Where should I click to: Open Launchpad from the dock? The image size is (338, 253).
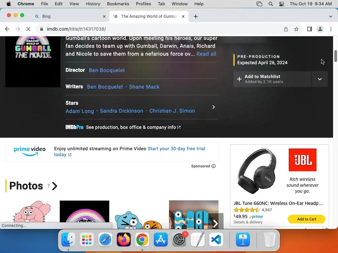tap(87, 239)
